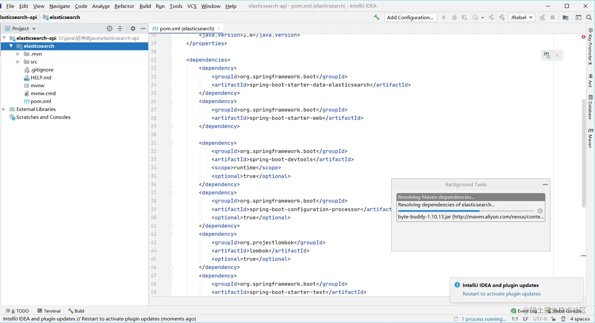Open the Event Log
The width and height of the screenshot is (595, 323).
(524, 311)
